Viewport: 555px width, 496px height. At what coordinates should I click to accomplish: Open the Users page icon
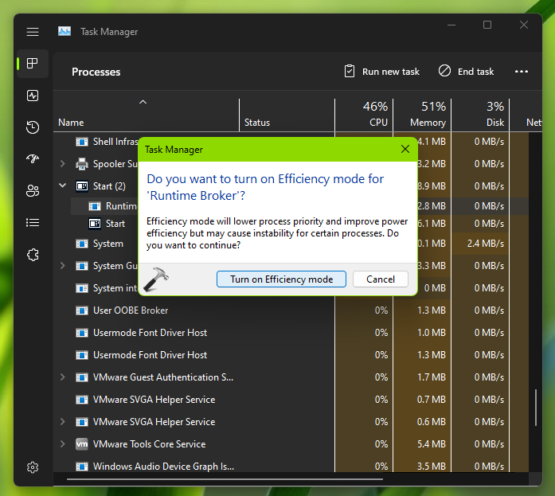click(x=33, y=190)
